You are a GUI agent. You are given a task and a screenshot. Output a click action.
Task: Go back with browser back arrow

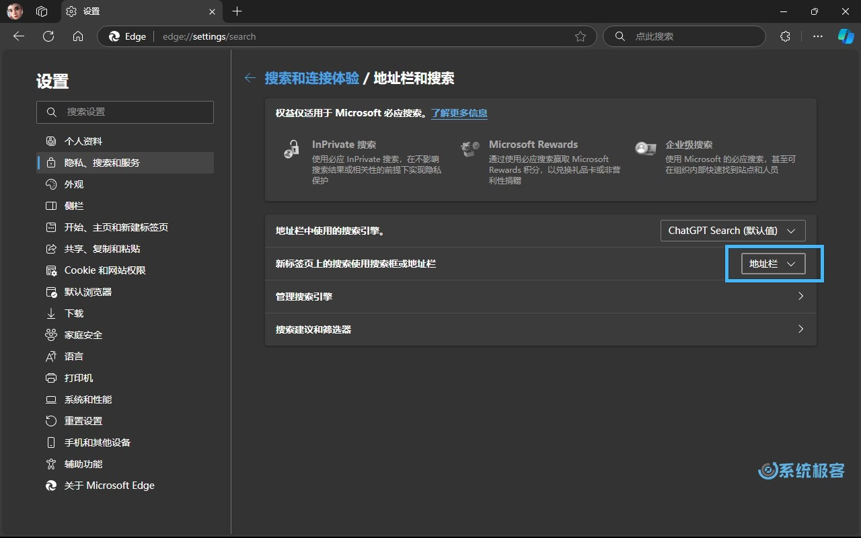19,36
